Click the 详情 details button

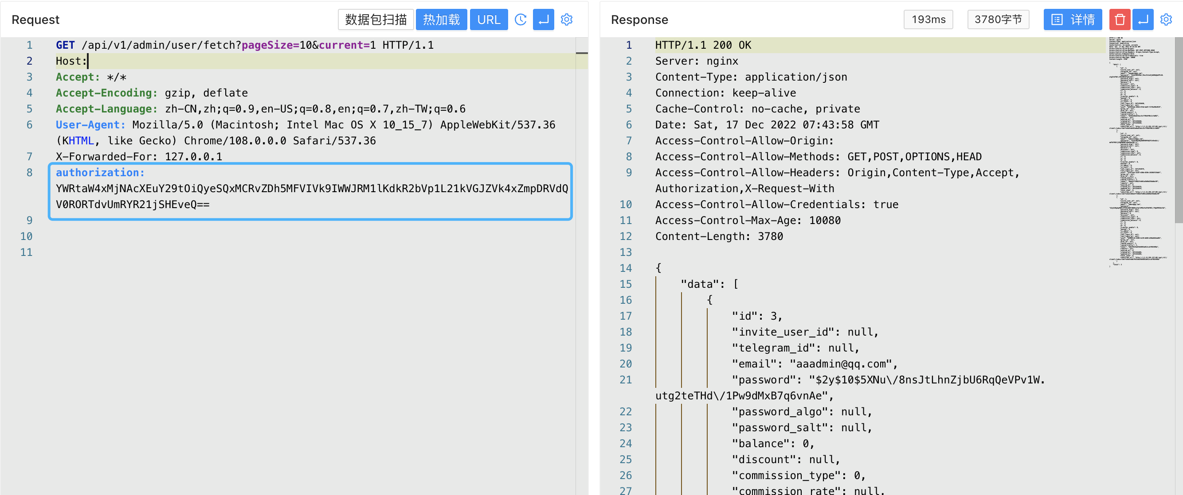click(1072, 20)
